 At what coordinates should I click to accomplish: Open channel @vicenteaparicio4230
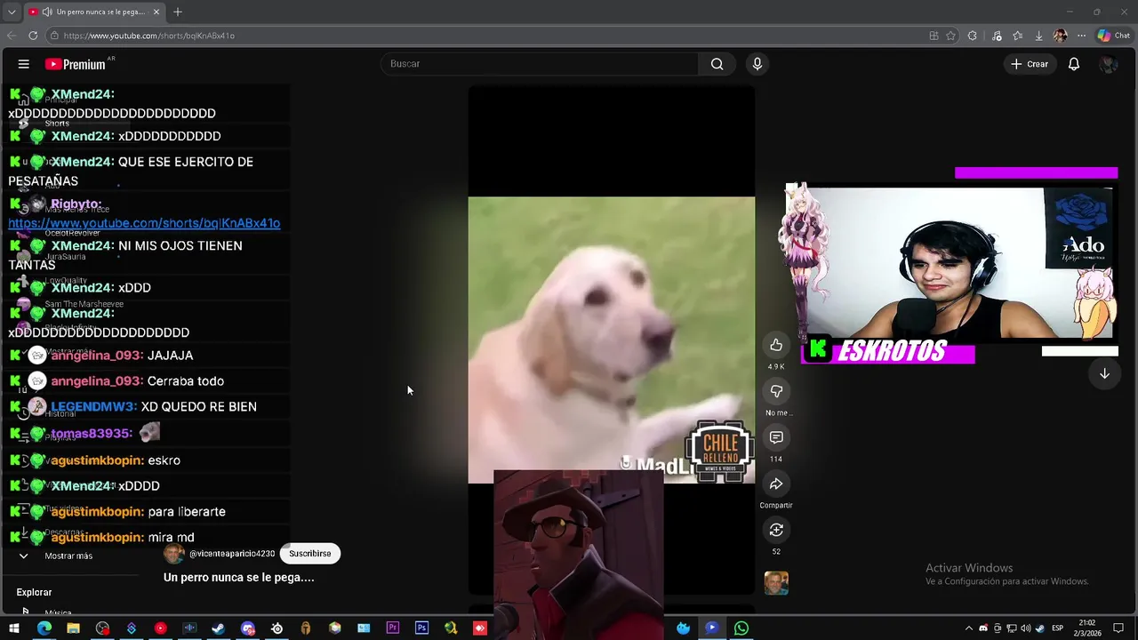(x=232, y=554)
